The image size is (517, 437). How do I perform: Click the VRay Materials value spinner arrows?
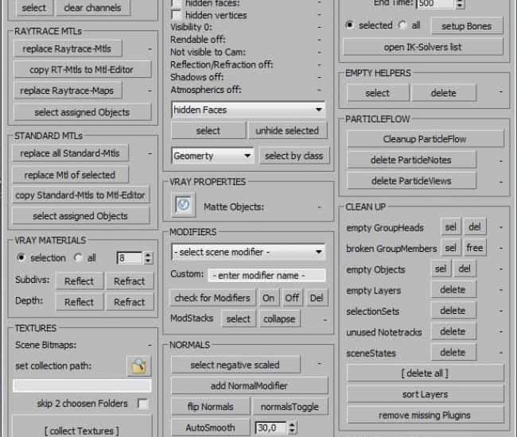(148, 257)
